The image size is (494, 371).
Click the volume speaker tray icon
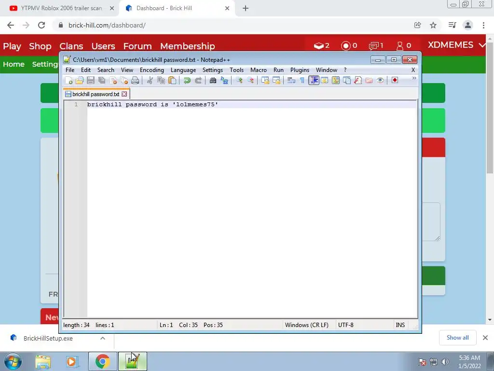(445, 362)
